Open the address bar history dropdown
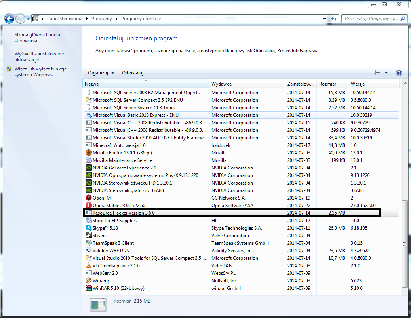Screen dimensions: 411x318 325,19
